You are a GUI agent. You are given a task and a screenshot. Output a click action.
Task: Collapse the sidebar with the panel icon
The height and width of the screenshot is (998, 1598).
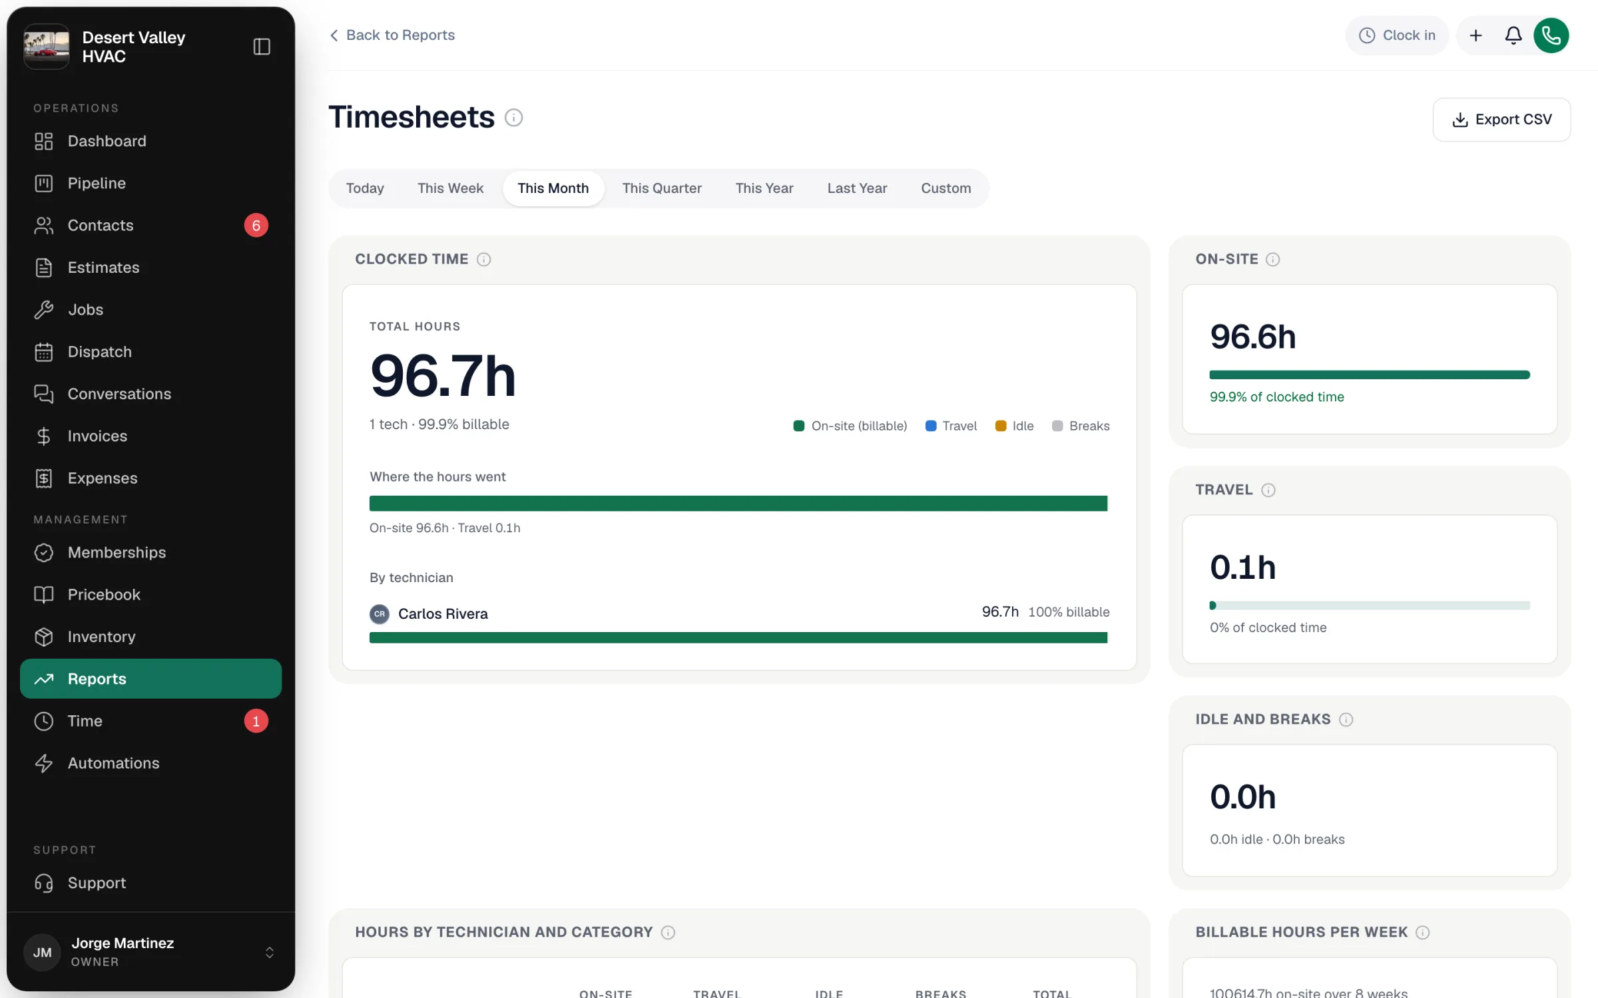[x=262, y=47]
